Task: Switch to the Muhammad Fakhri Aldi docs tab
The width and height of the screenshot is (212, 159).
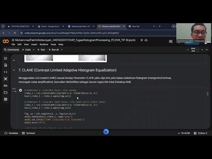Action: [81, 26]
